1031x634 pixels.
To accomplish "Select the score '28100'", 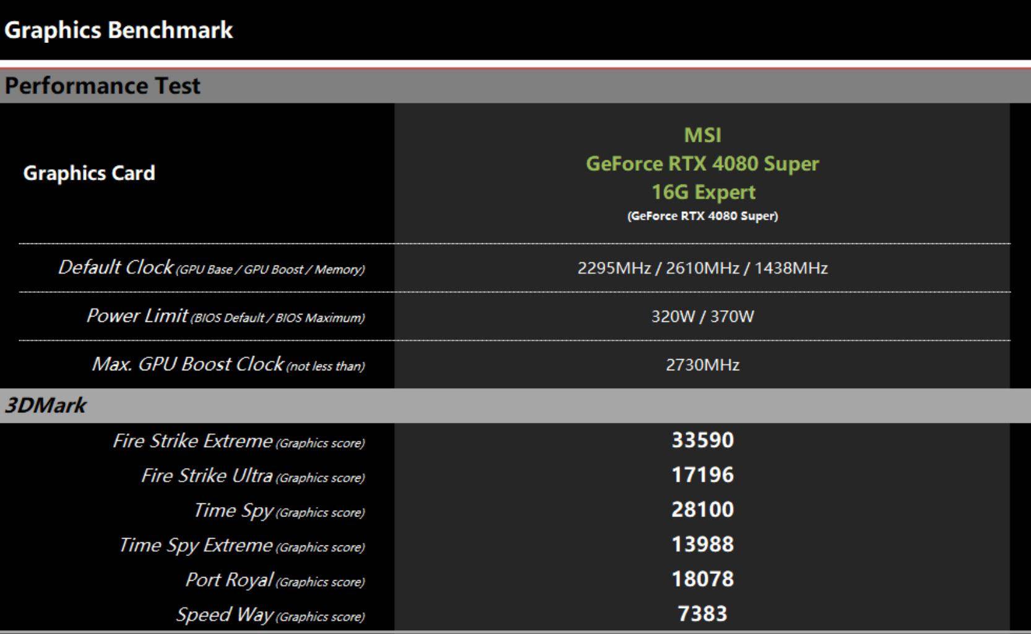I will (x=702, y=510).
